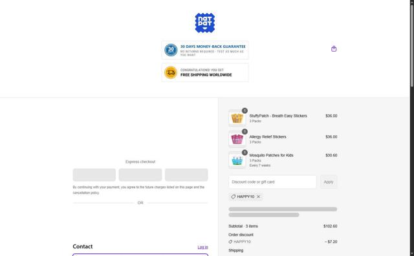Click the free shipping truck icon
The image size is (414, 256).
171,72
